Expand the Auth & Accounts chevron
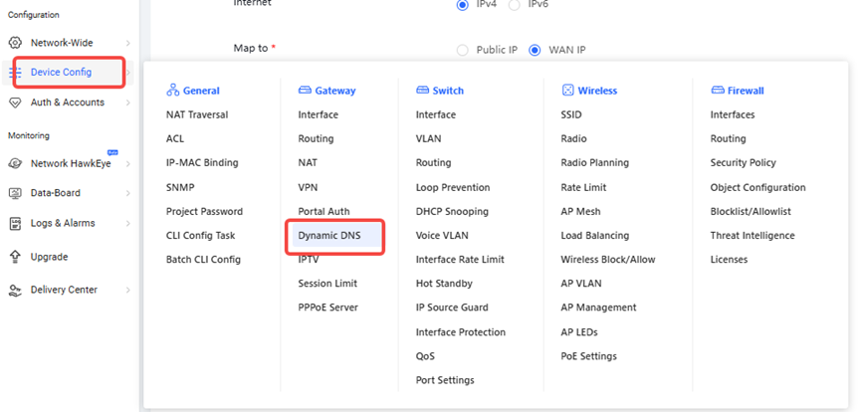 pyautogui.click(x=127, y=103)
